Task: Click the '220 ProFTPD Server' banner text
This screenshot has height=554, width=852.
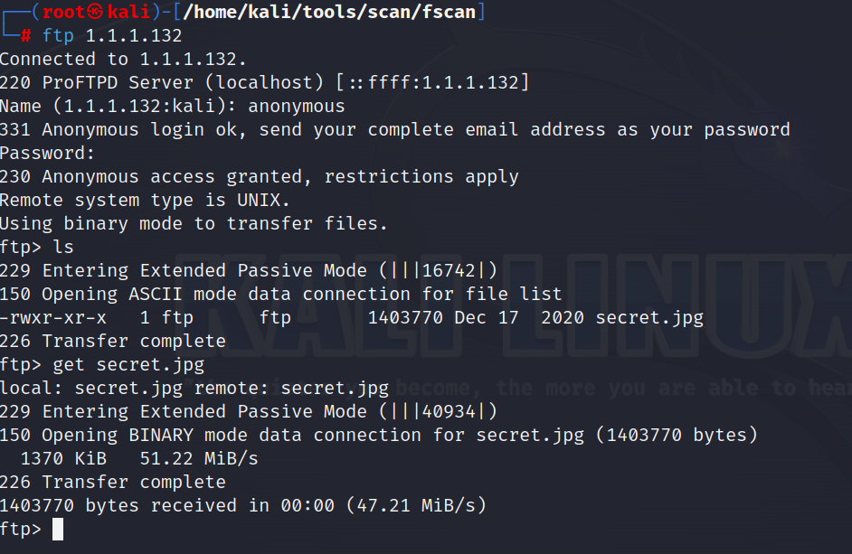Action: 96,82
